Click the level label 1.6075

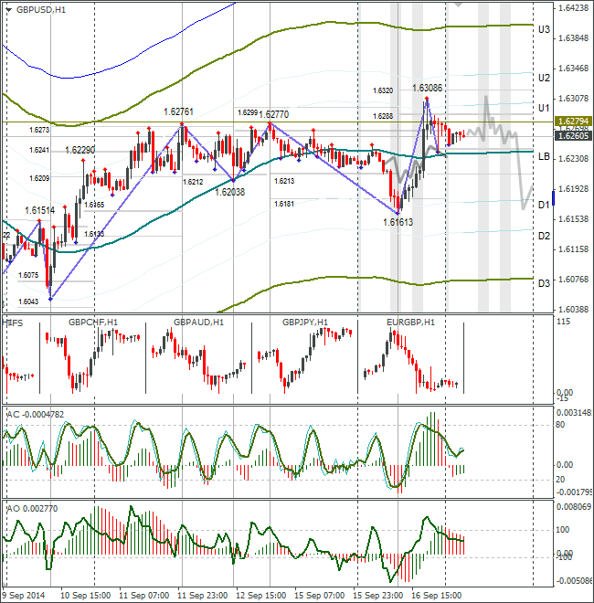point(28,275)
